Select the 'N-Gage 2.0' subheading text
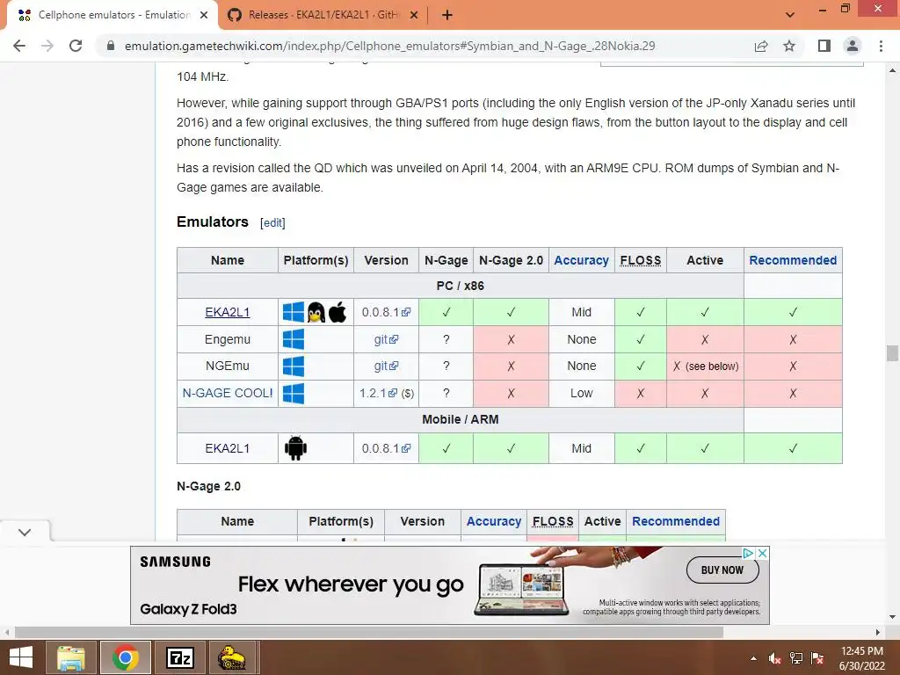Screen dimensions: 900x675 pyautogui.click(x=208, y=486)
